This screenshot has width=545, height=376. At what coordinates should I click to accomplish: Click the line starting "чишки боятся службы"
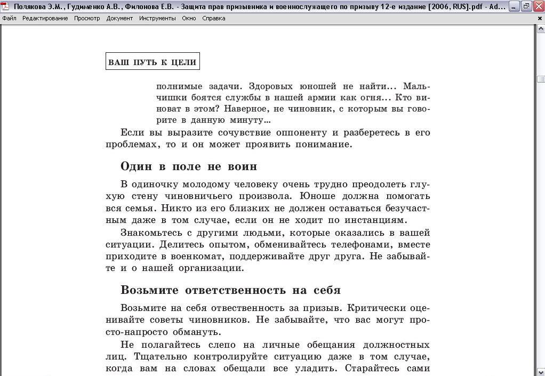[293, 98]
